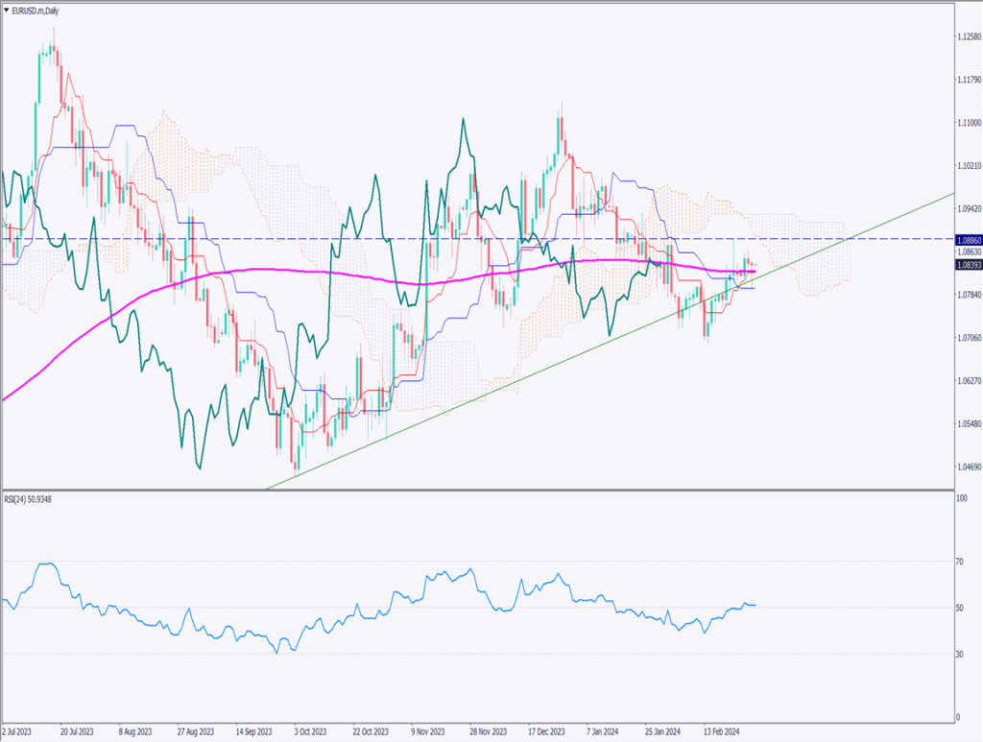
Task: Click the RSI 30 level label
Action: (x=961, y=655)
